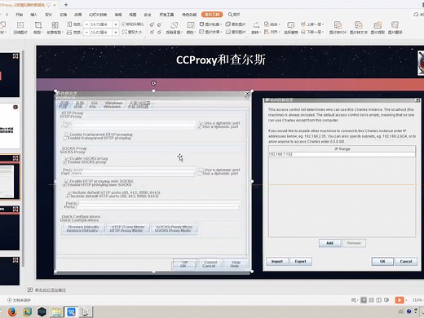Open the Security (安全) ribbon tab

[x=148, y=15]
